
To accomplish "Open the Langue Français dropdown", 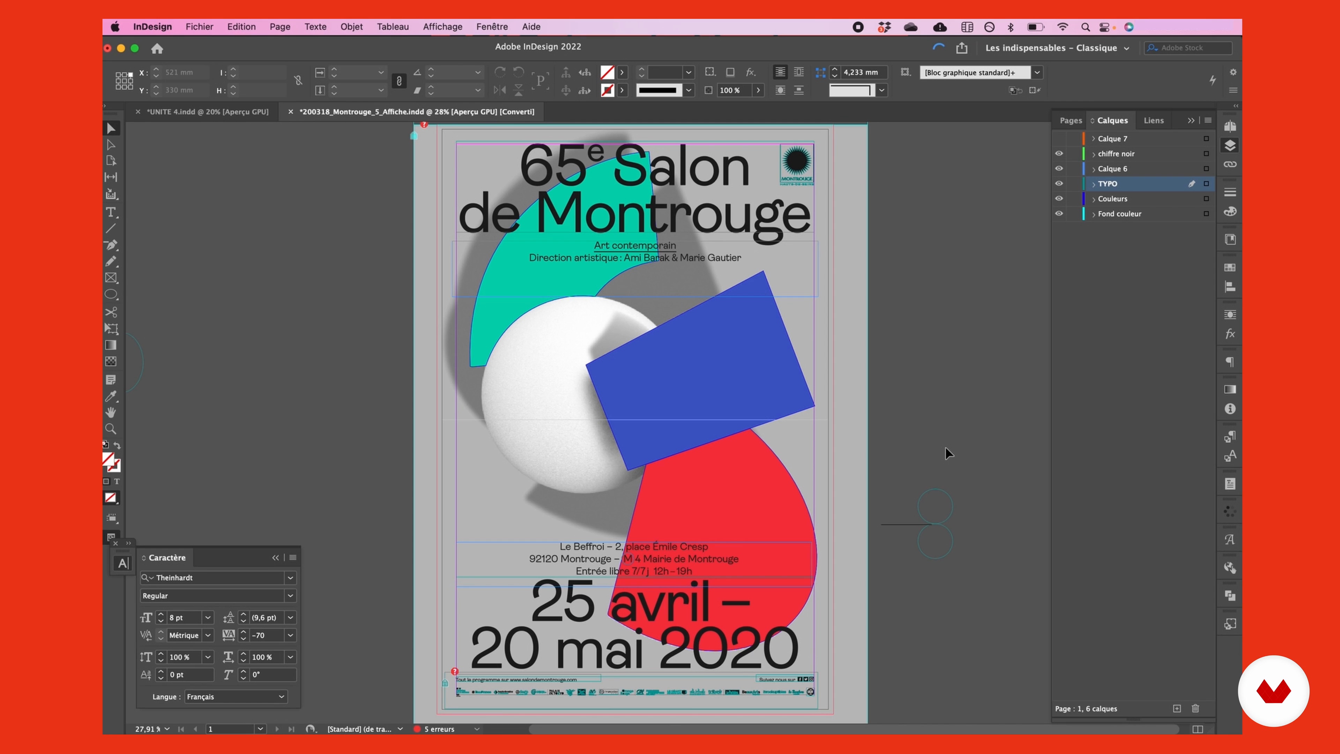I will [x=236, y=697].
